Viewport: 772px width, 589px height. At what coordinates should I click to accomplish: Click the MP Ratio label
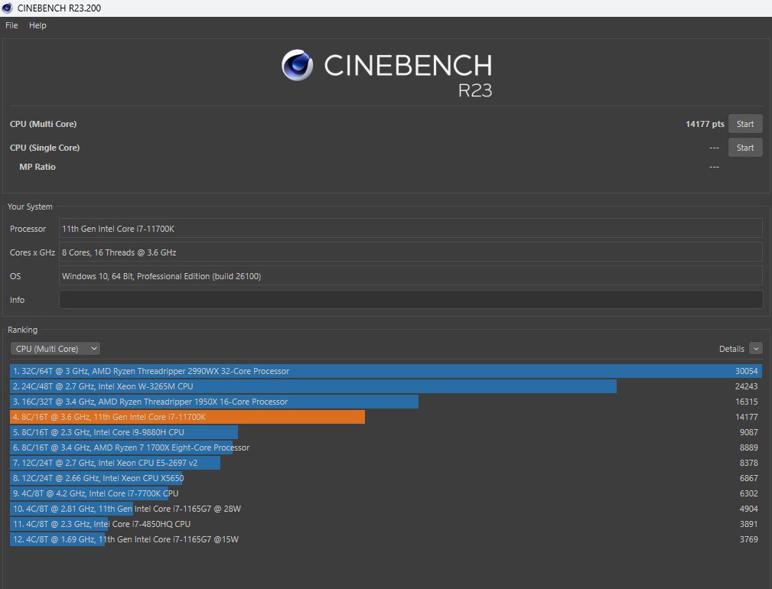37,167
